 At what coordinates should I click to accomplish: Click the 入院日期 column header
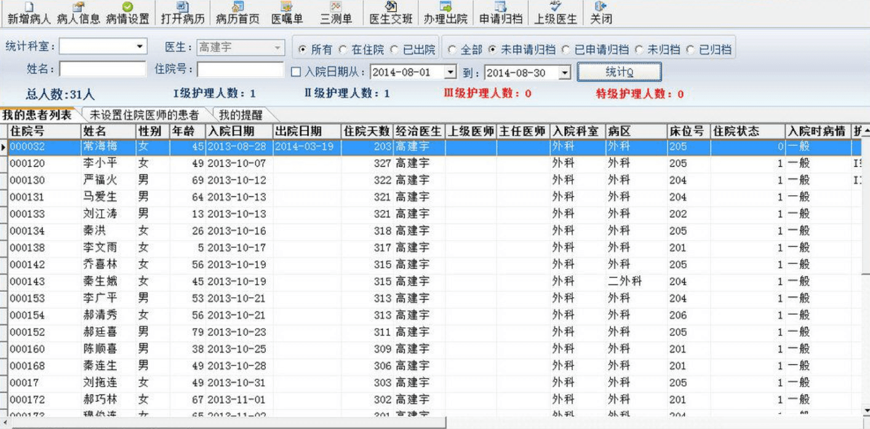click(239, 131)
